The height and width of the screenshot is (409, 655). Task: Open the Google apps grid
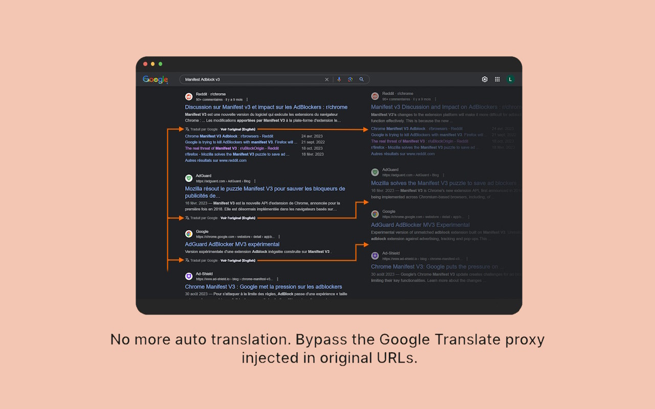[x=497, y=79]
